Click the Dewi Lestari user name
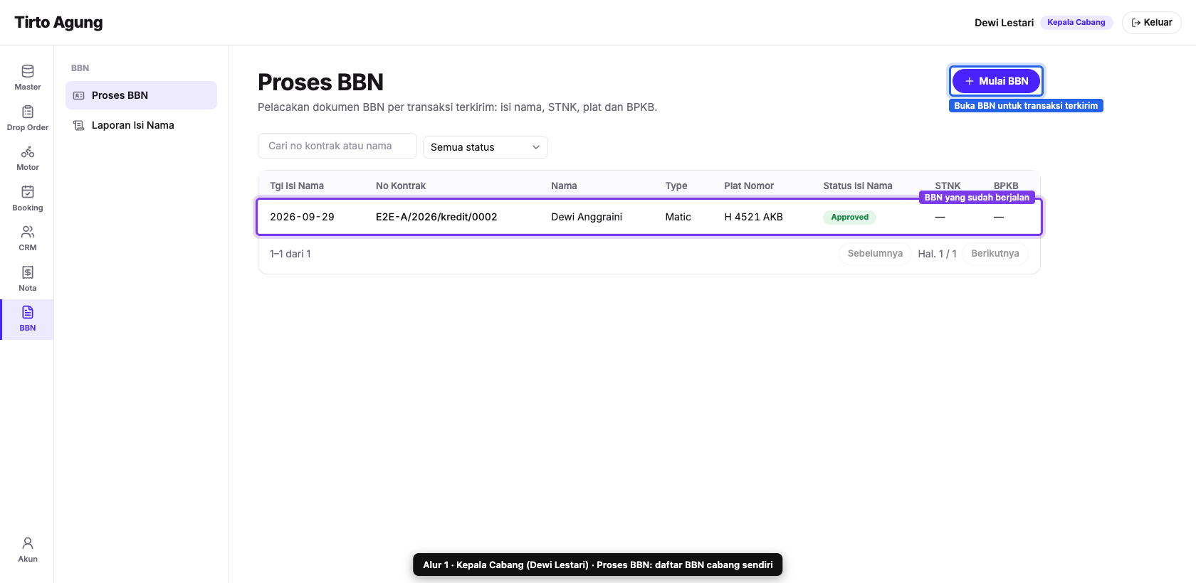Viewport: 1196px width, 583px height. click(1004, 23)
